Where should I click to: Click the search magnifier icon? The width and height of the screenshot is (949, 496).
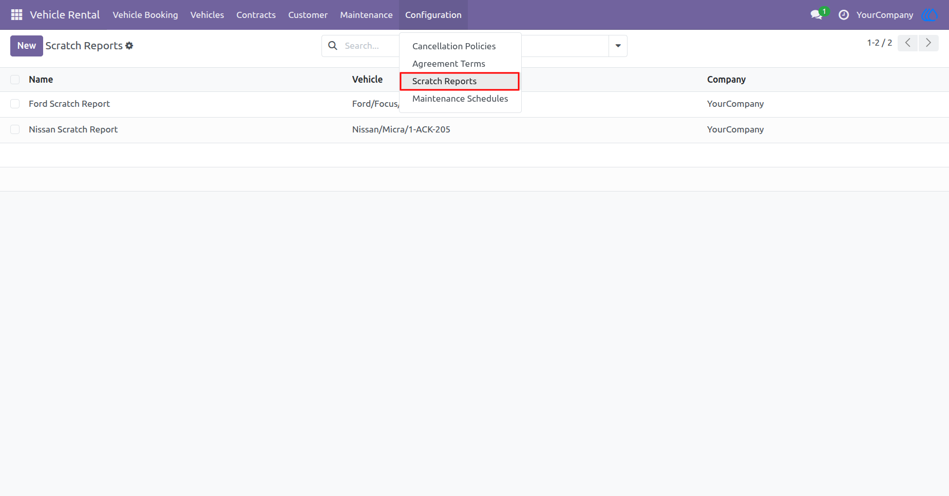pos(333,46)
